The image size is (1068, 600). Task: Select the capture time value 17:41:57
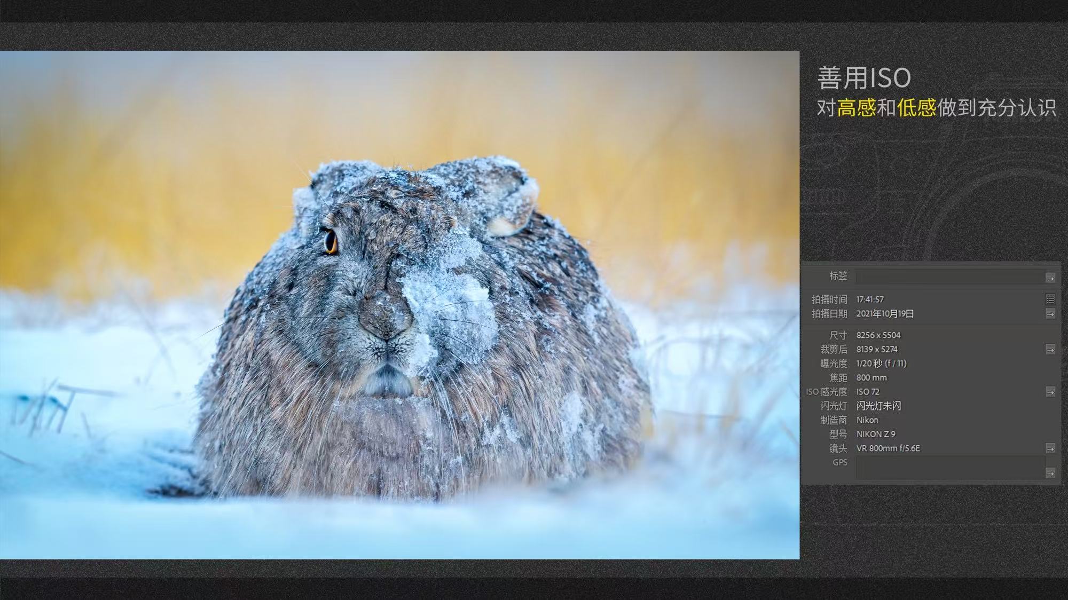pos(870,299)
